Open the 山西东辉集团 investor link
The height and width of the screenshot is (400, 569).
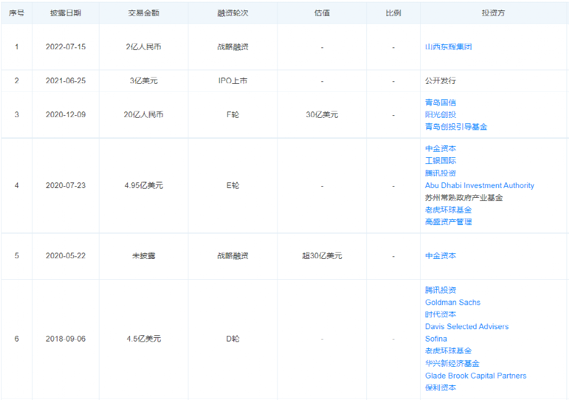[447, 47]
